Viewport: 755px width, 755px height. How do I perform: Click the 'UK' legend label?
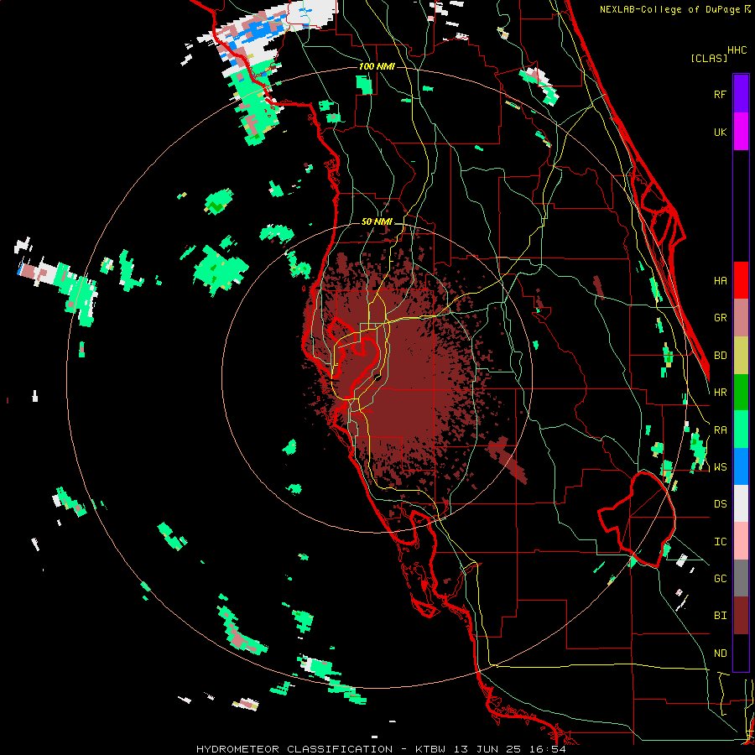[x=720, y=132]
